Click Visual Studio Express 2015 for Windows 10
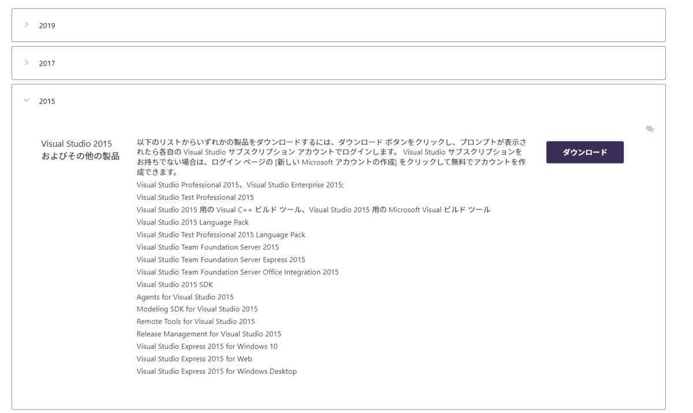693x413 pixels. [207, 346]
